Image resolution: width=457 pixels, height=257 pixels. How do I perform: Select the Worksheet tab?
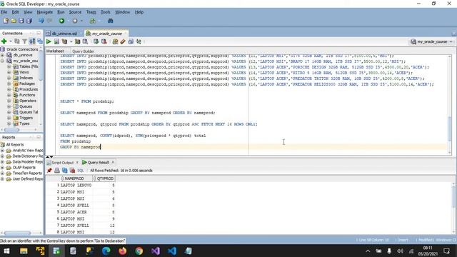[55, 51]
